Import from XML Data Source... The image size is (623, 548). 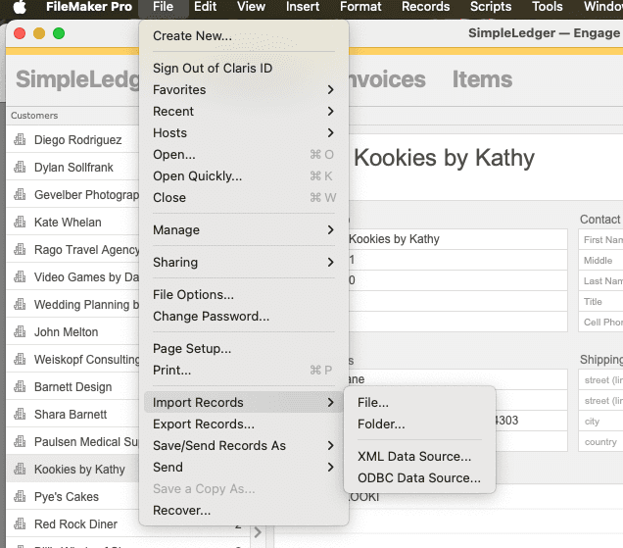click(x=419, y=456)
